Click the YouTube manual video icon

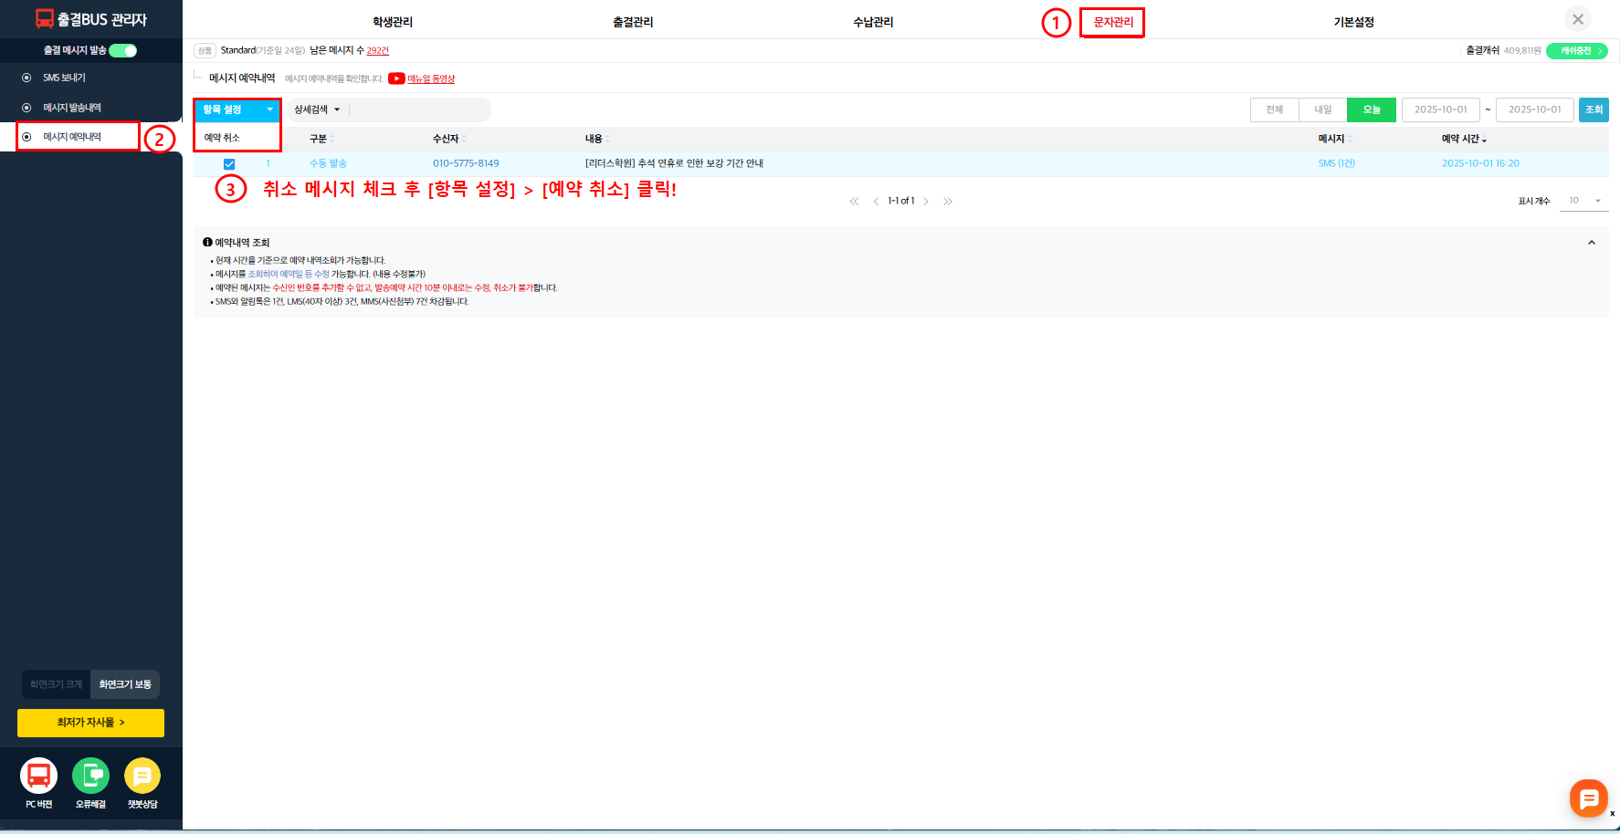[396, 78]
